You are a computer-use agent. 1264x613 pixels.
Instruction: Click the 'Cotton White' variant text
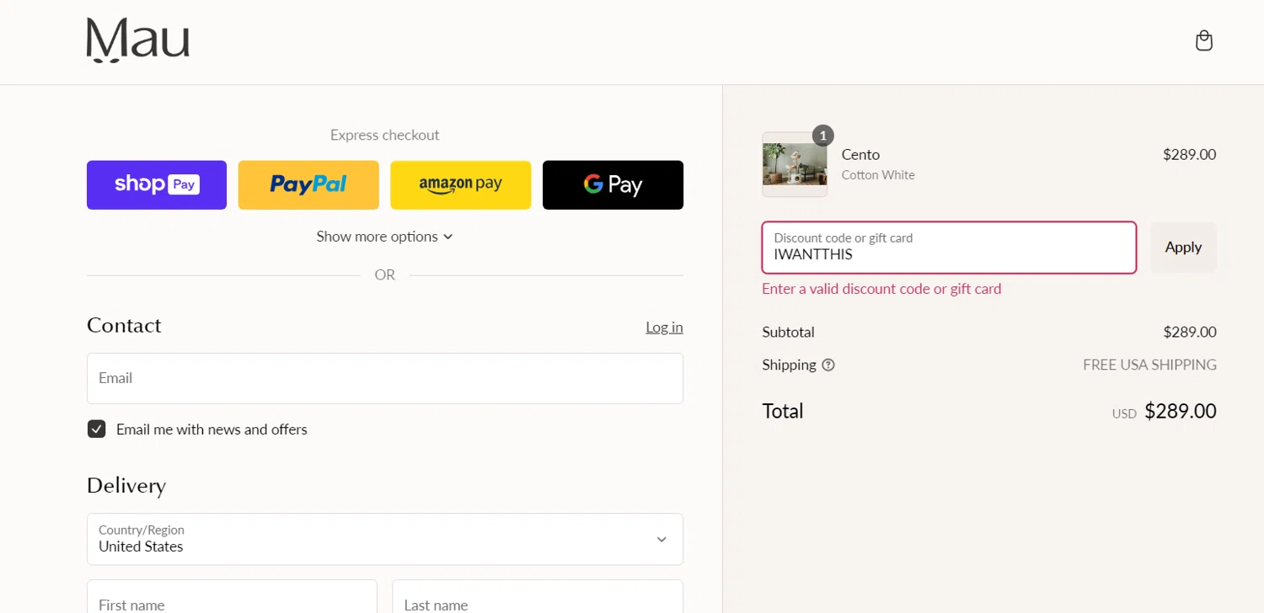pos(878,175)
